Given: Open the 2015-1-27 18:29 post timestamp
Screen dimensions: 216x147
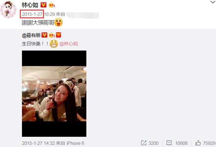Looking at the screenshot, I should click(38, 14).
